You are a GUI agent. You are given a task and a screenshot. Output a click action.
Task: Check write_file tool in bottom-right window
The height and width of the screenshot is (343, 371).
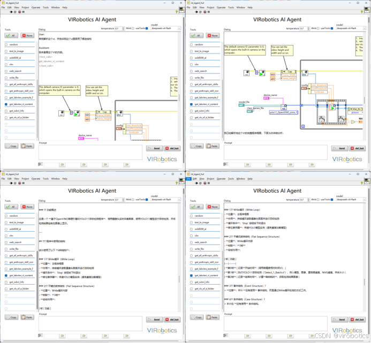[x=192, y=249]
